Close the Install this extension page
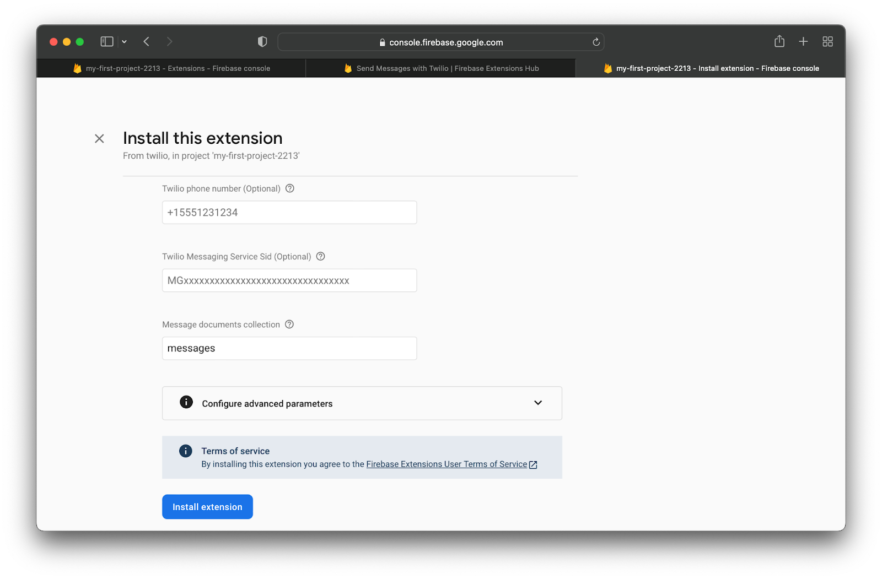This screenshot has width=882, height=579. tap(99, 138)
